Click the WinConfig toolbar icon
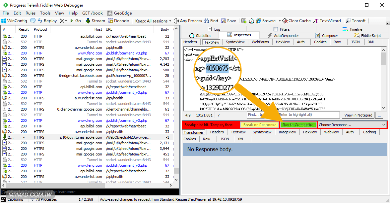Image resolution: width=390 pixels, height=203 pixels. pyautogui.click(x=4, y=21)
